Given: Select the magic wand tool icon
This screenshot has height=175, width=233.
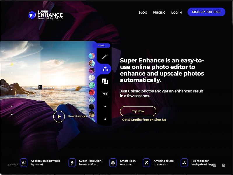Looking at the screenshot, I should (105, 56).
